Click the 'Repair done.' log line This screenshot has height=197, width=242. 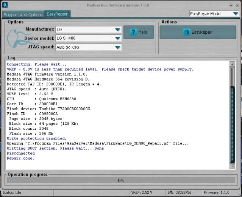click(20, 158)
